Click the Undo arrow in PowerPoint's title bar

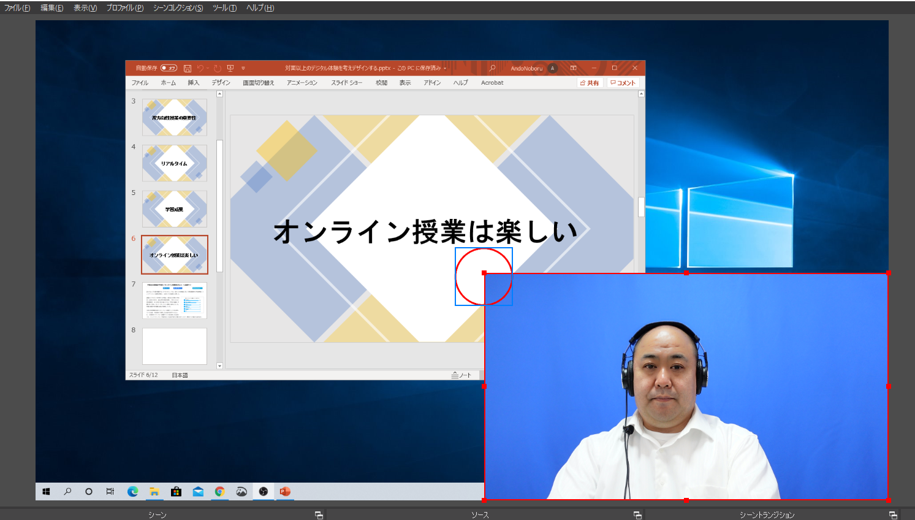[x=200, y=68]
